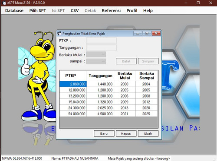Click the Tanggungan column header
This screenshot has height=161, width=217.
pyautogui.click(x=100, y=76)
